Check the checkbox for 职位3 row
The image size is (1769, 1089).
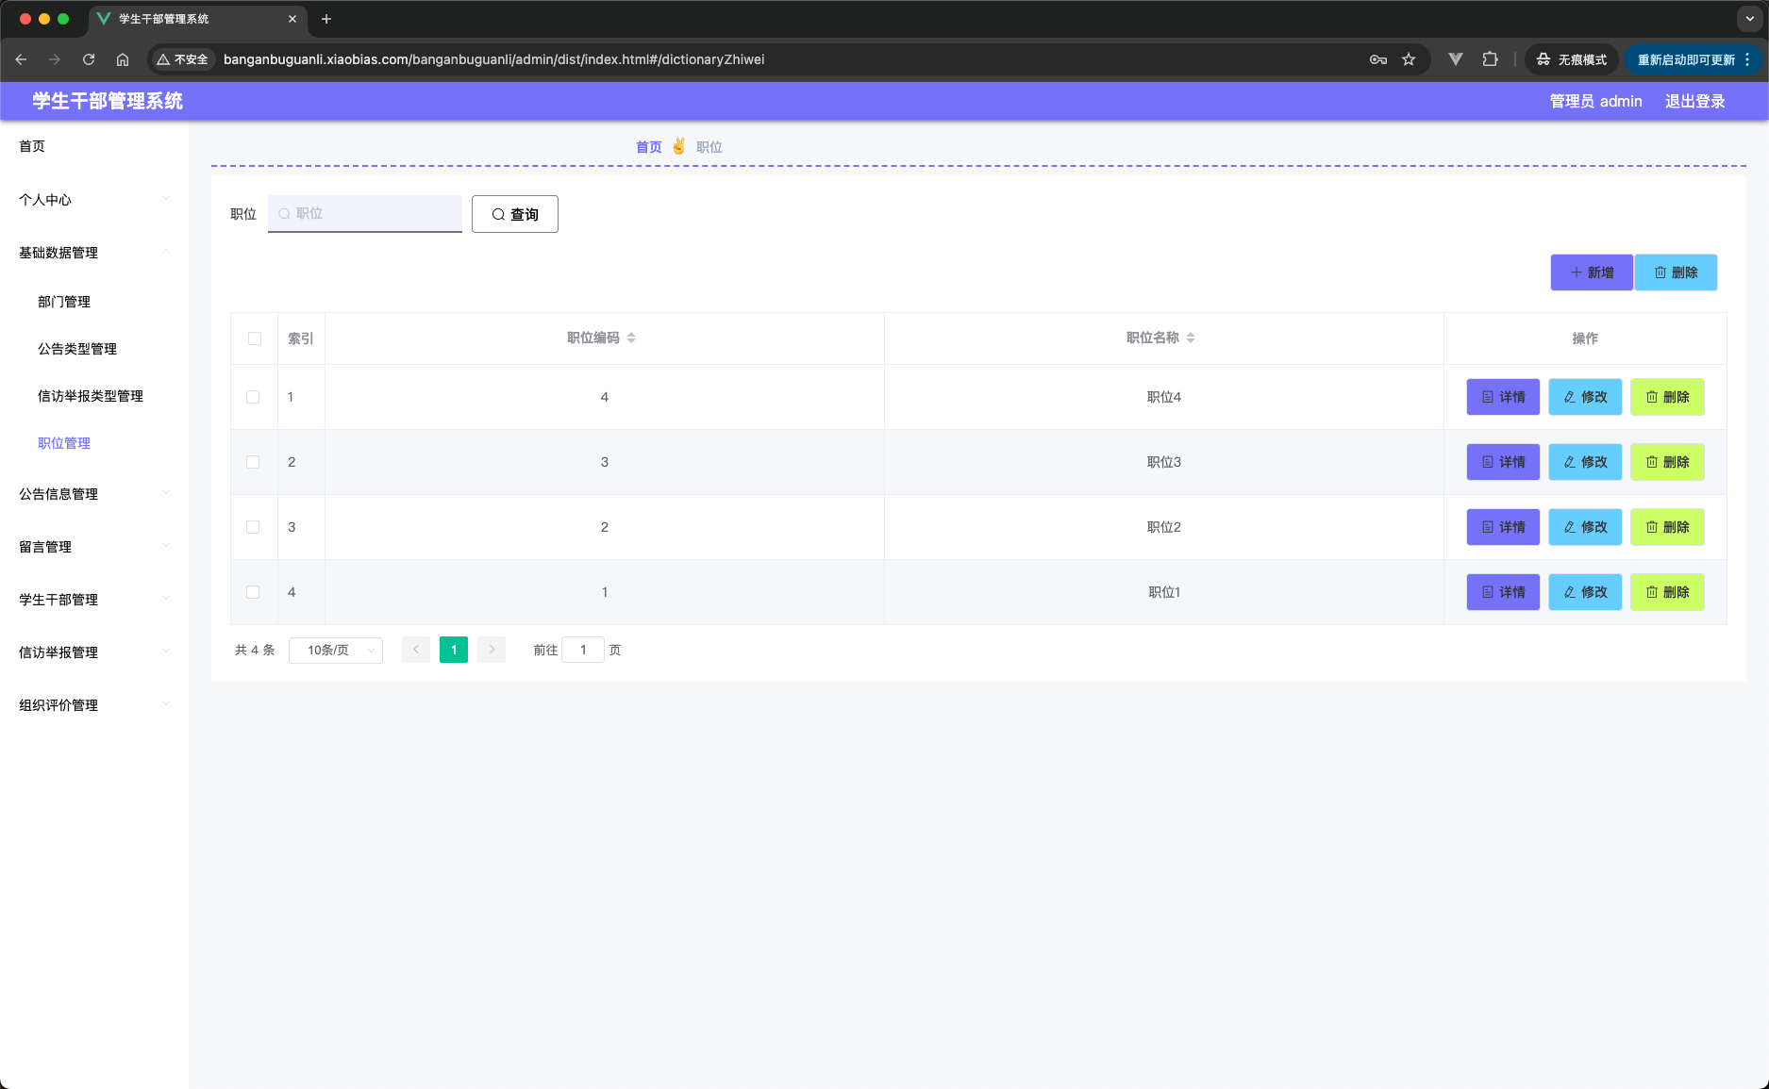pyautogui.click(x=253, y=462)
